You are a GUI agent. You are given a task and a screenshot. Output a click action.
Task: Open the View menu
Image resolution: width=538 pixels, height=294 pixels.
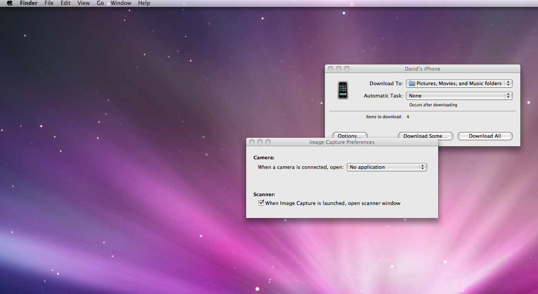[83, 3]
